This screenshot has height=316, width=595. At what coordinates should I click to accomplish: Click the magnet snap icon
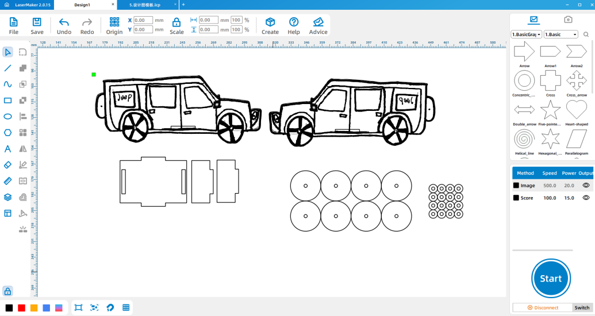[x=110, y=307]
